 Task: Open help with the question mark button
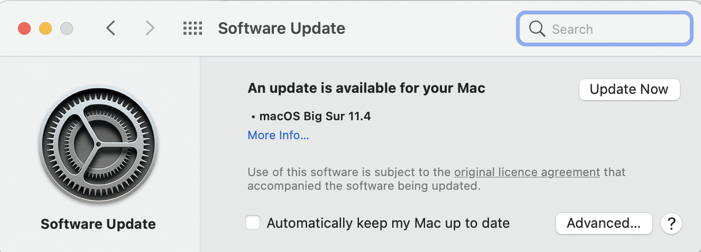coord(671,224)
